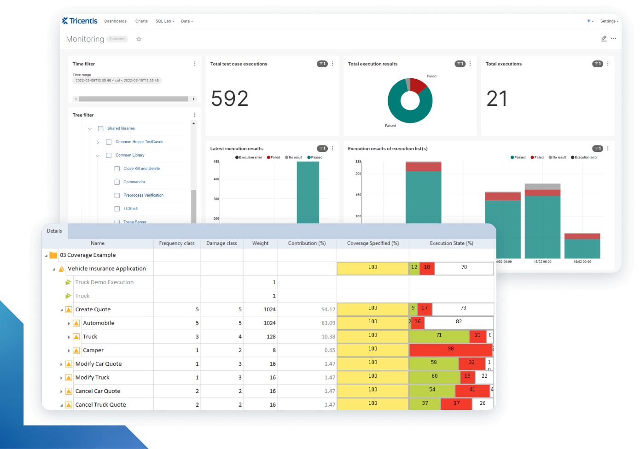Expand the Common Helper TestCases node
Image resolution: width=640 pixels, height=449 pixels.
tap(98, 142)
